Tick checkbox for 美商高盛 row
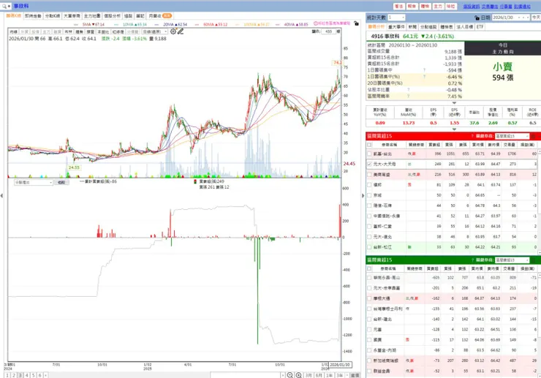541x378 pixels. point(369,174)
